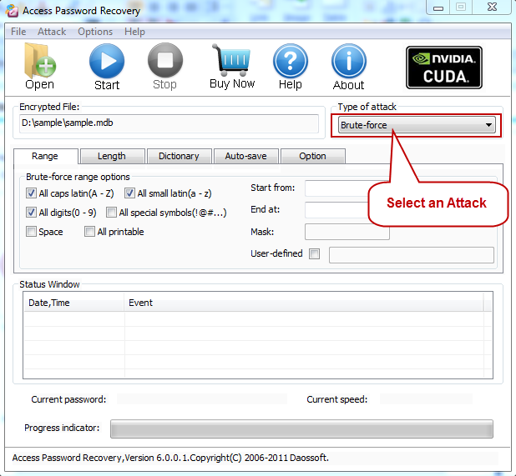Switch to the Auto-save tab
The width and height of the screenshot is (516, 476).
click(x=245, y=156)
